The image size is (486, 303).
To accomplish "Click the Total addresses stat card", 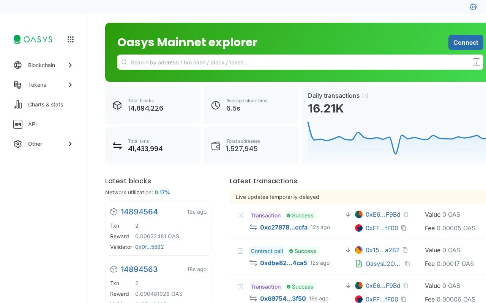I will point(251,145).
